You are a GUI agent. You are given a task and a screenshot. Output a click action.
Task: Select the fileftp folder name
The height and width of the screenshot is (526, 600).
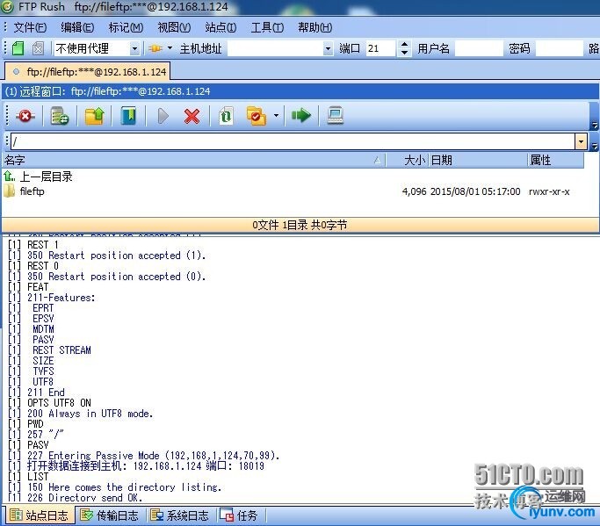pyautogui.click(x=33, y=191)
